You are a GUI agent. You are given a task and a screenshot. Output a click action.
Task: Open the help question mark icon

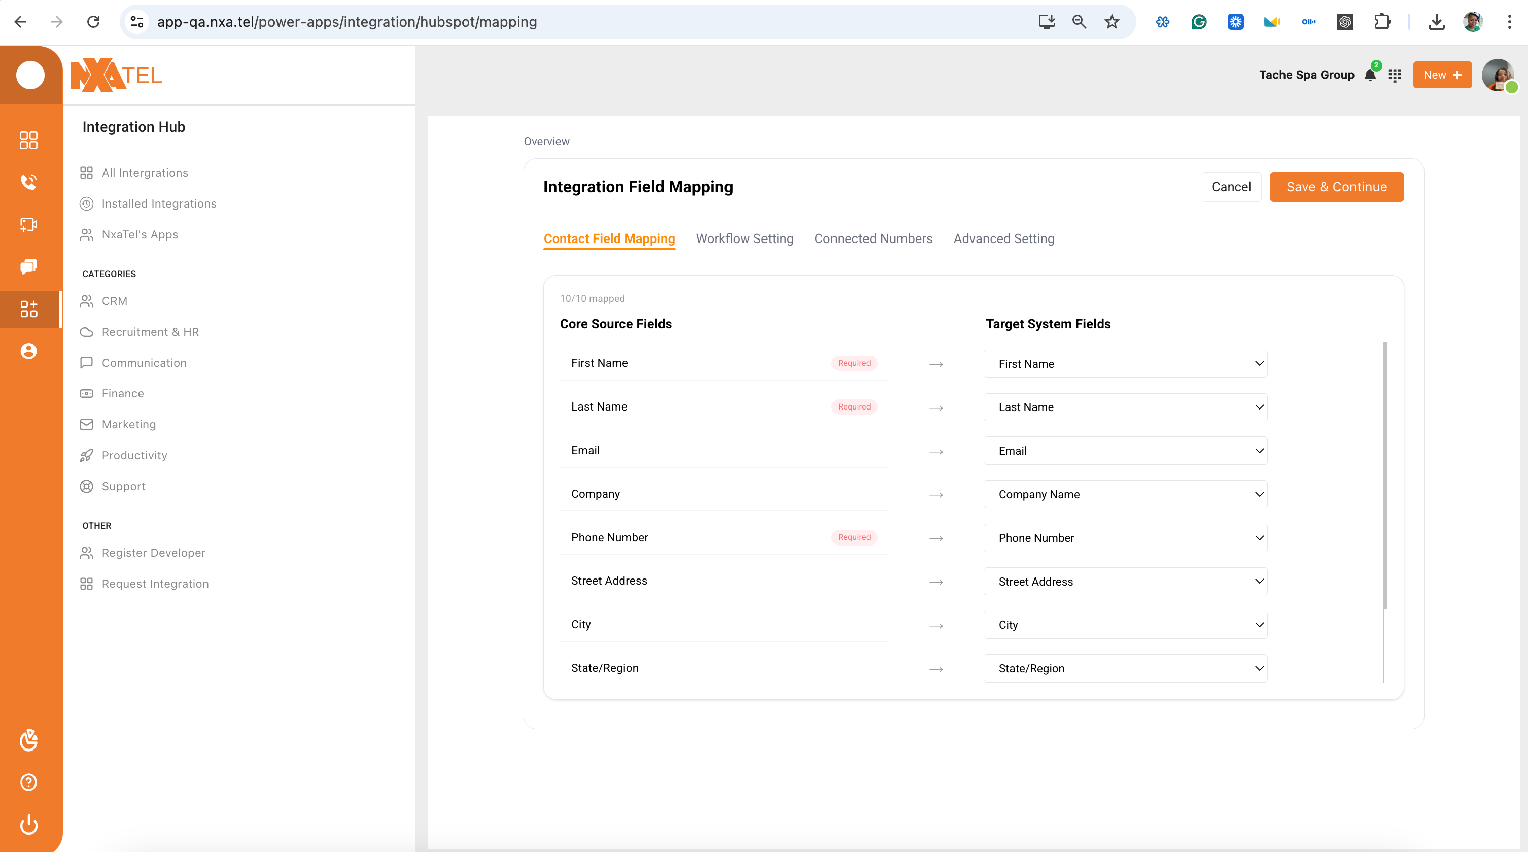point(28,782)
